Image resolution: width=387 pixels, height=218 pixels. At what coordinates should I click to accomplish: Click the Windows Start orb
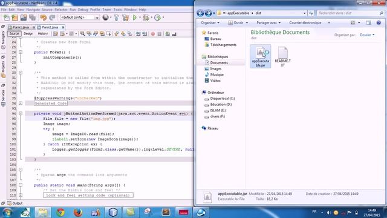tap(7, 213)
